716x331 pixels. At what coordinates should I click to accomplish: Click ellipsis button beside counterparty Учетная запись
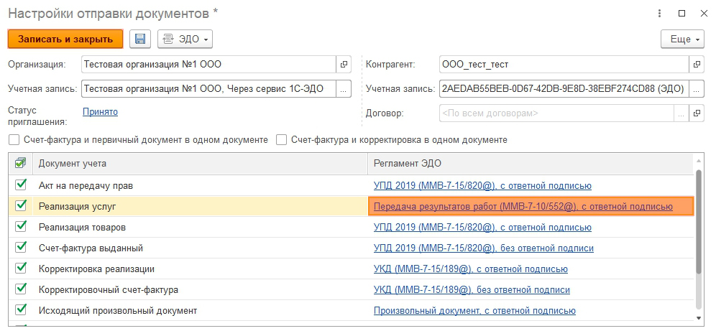(697, 89)
